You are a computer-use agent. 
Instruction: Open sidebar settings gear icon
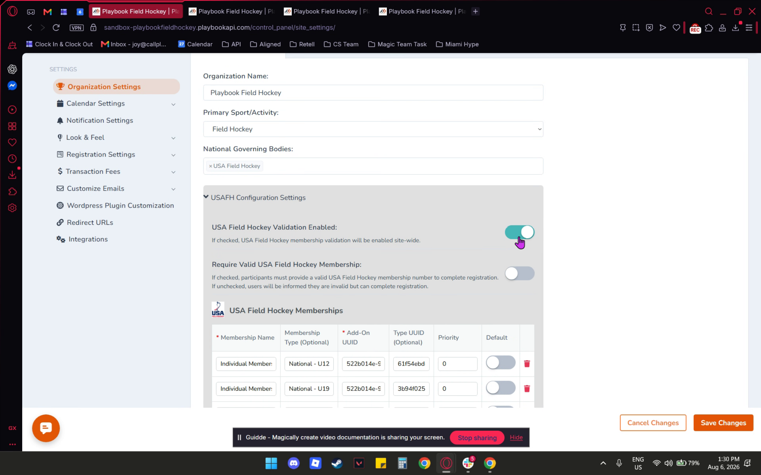(x=12, y=208)
